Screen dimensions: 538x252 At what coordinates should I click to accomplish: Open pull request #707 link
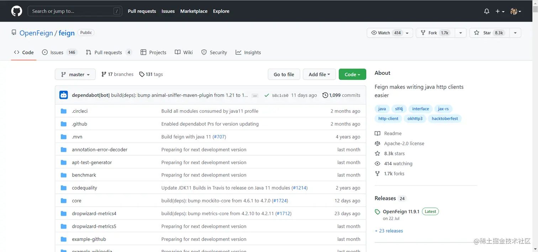pyautogui.click(x=219, y=137)
